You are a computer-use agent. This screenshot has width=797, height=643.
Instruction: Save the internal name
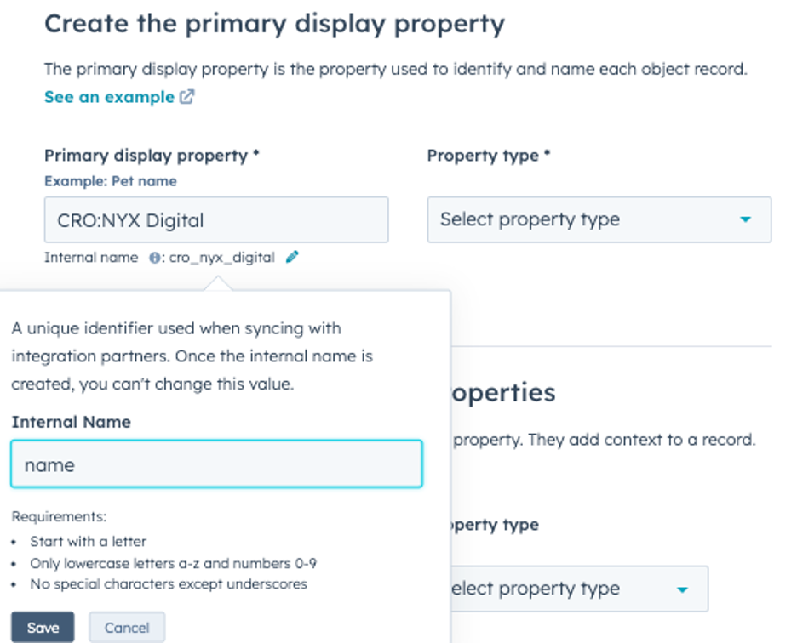pos(43,628)
